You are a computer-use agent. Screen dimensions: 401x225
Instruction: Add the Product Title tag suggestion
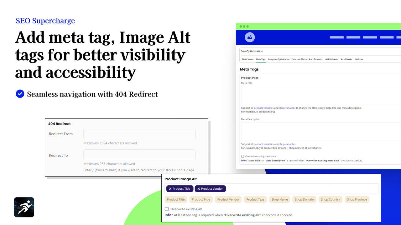tap(176, 199)
